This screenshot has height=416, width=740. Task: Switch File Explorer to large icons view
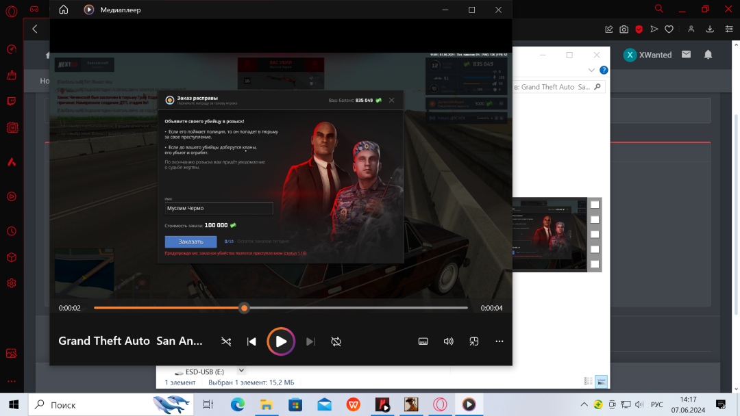click(x=602, y=382)
